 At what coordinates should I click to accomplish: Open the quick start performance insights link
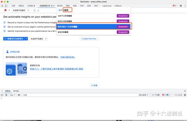click(x=56, y=69)
